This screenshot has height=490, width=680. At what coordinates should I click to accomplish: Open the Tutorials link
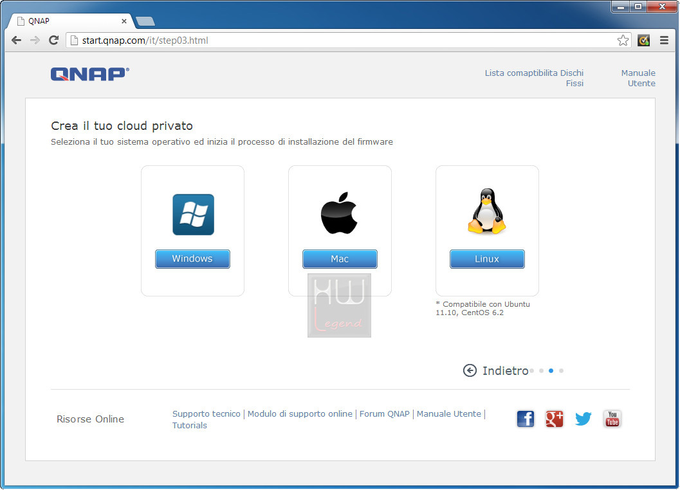pos(190,426)
